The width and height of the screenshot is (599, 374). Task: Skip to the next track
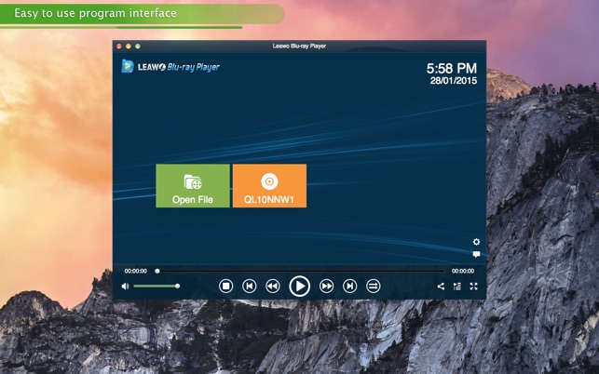pos(350,286)
